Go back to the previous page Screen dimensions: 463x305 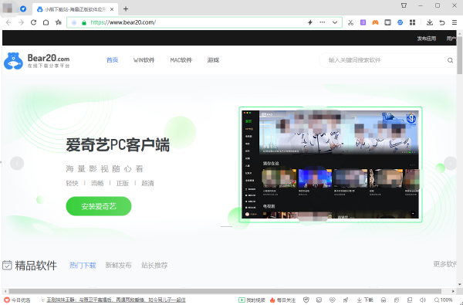tap(8, 22)
